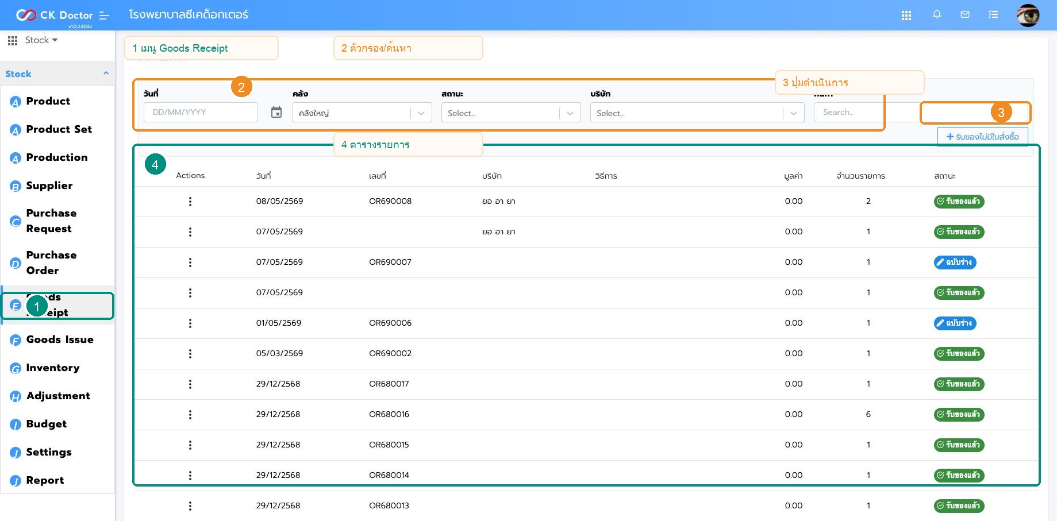Open the สถานะ status Select dropdown
The width and height of the screenshot is (1057, 521).
[x=511, y=113]
